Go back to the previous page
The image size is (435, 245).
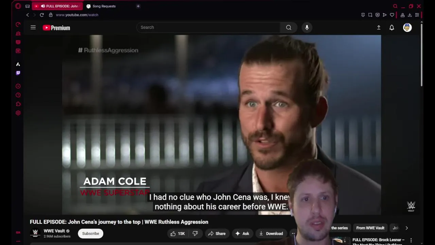[x=28, y=15]
